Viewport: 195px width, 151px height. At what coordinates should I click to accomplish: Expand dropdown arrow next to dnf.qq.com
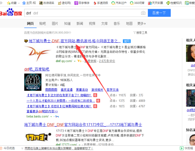75,61
